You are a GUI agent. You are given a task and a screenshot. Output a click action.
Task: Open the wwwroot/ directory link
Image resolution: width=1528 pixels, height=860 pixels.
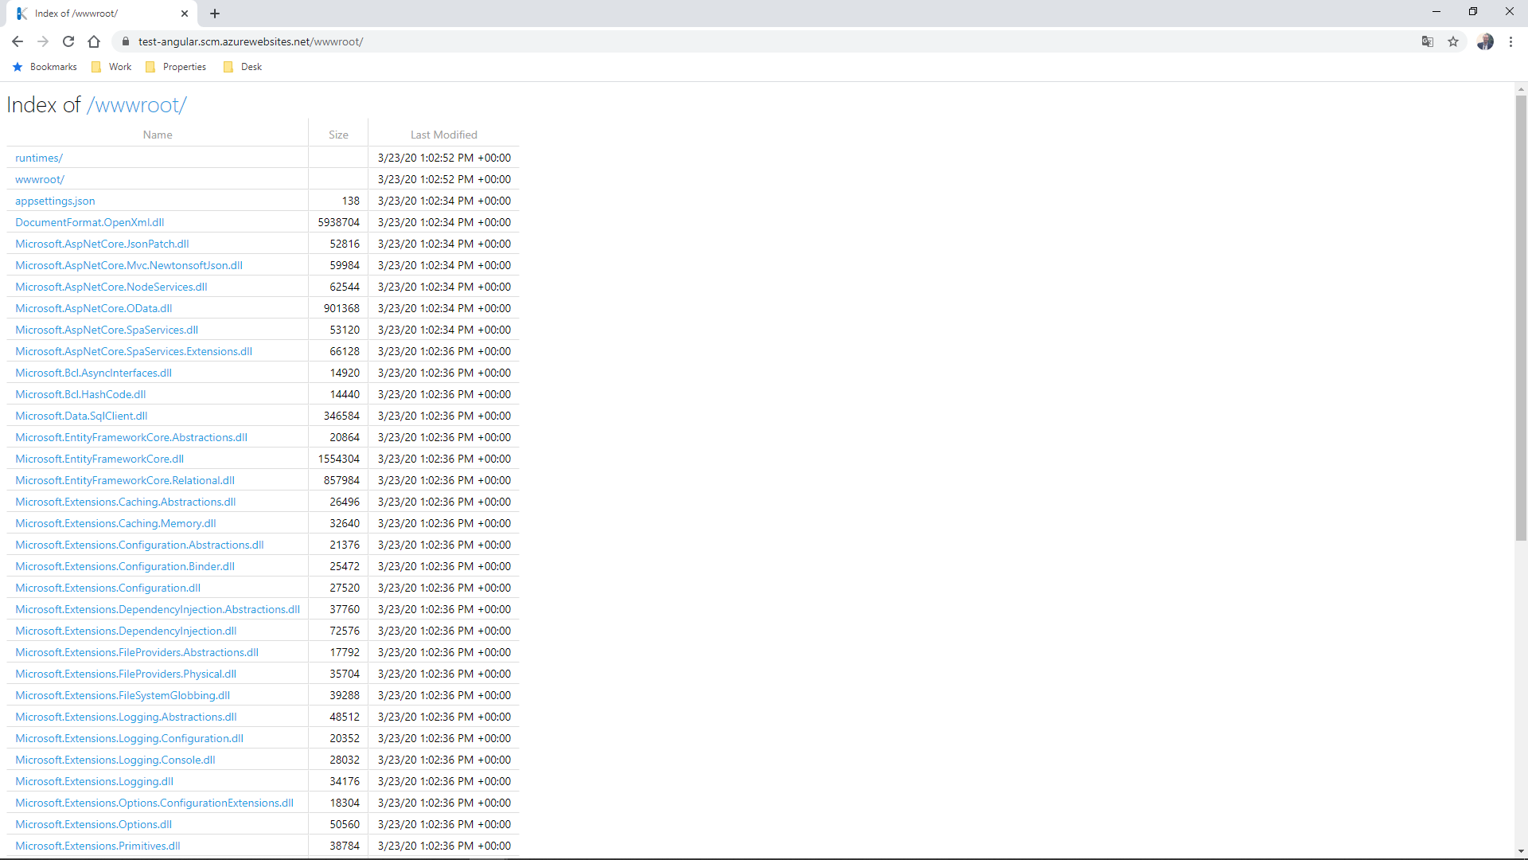[40, 179]
